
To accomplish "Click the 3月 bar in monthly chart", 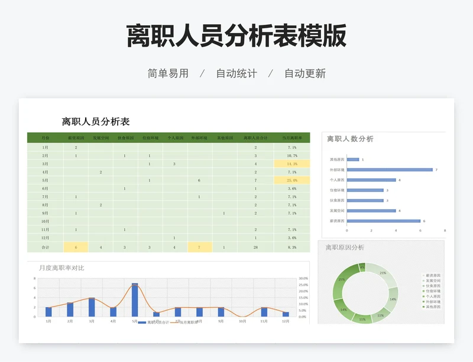I will (92, 307).
